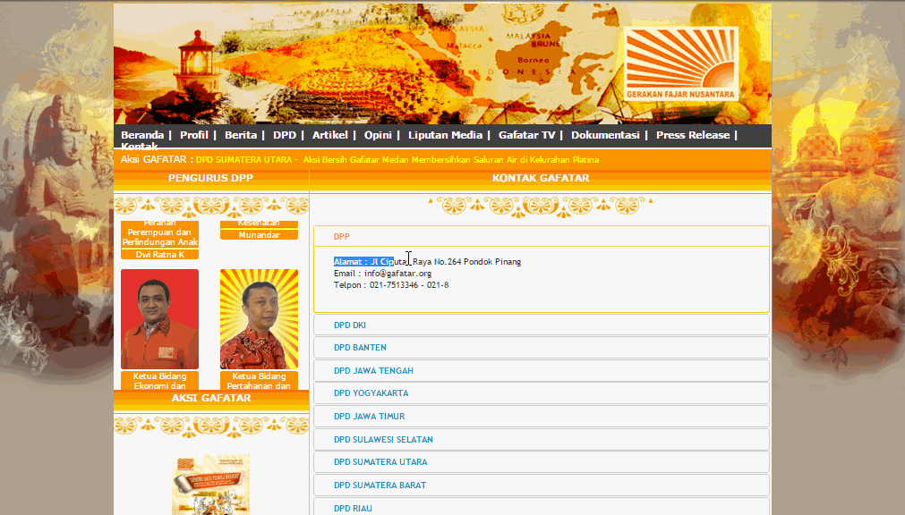Open the Profil menu item

pos(194,135)
